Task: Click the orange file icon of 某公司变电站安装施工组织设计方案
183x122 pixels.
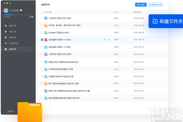Action: (46, 83)
